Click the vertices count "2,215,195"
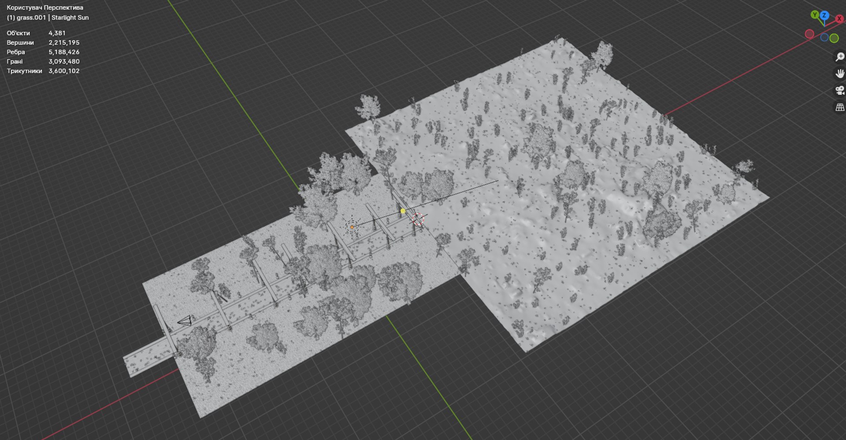Image resolution: width=846 pixels, height=440 pixels. click(64, 43)
